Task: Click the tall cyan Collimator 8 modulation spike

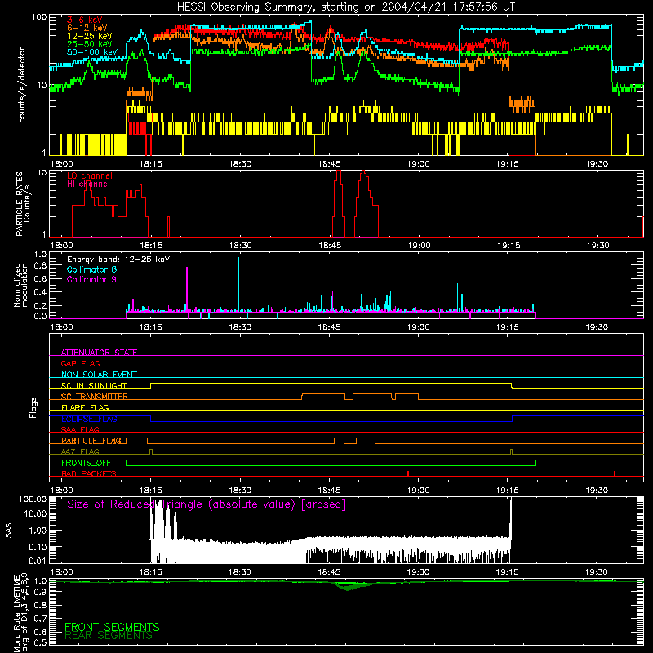Action: (238, 284)
